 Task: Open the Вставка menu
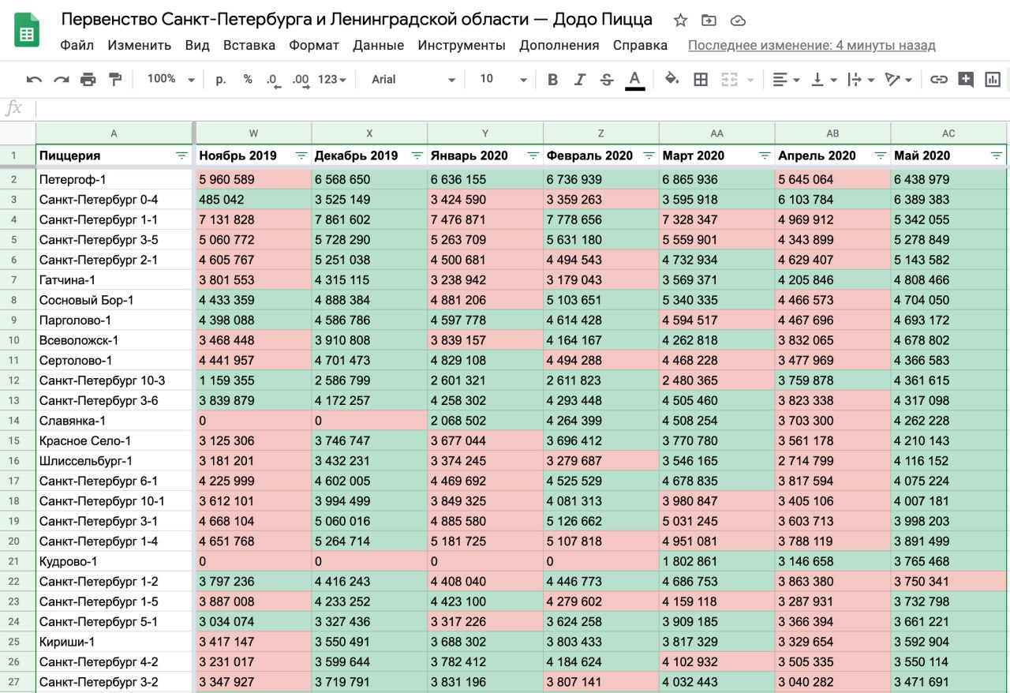click(249, 45)
